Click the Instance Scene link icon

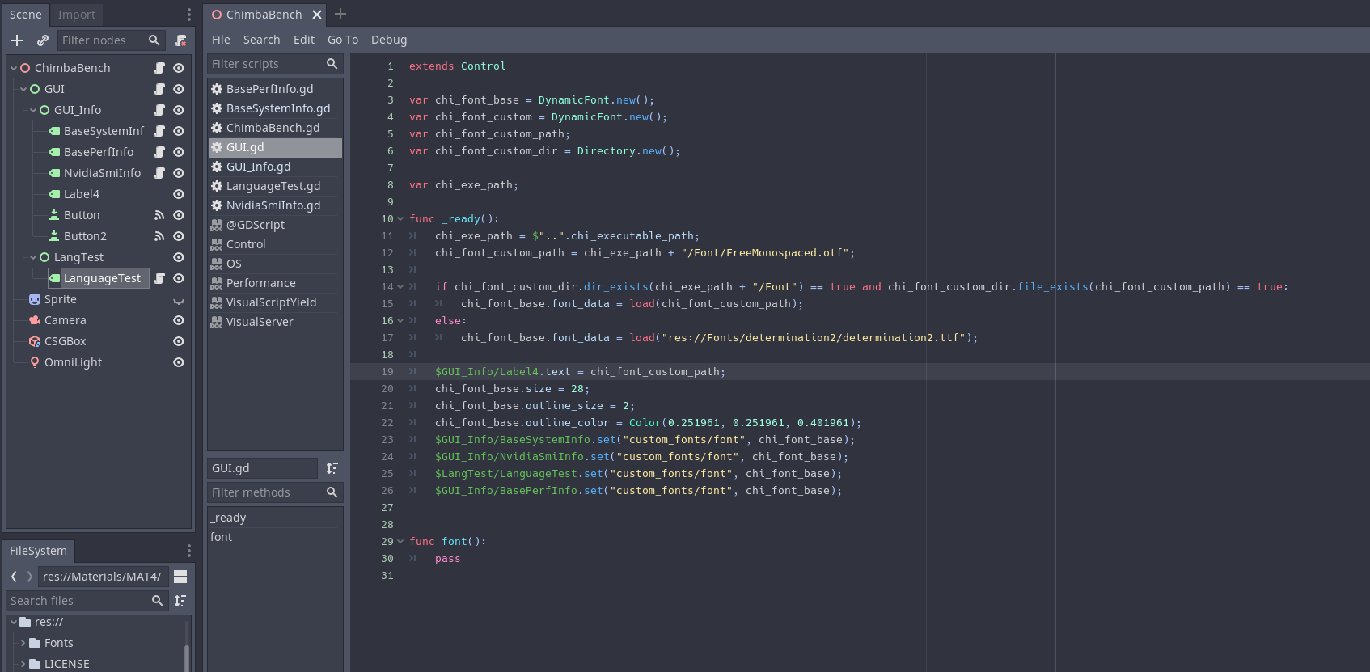(x=43, y=40)
